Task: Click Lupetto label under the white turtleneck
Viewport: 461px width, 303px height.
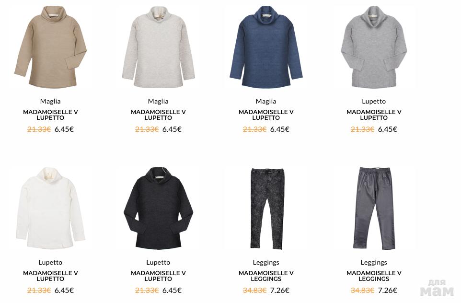Action: (50, 262)
